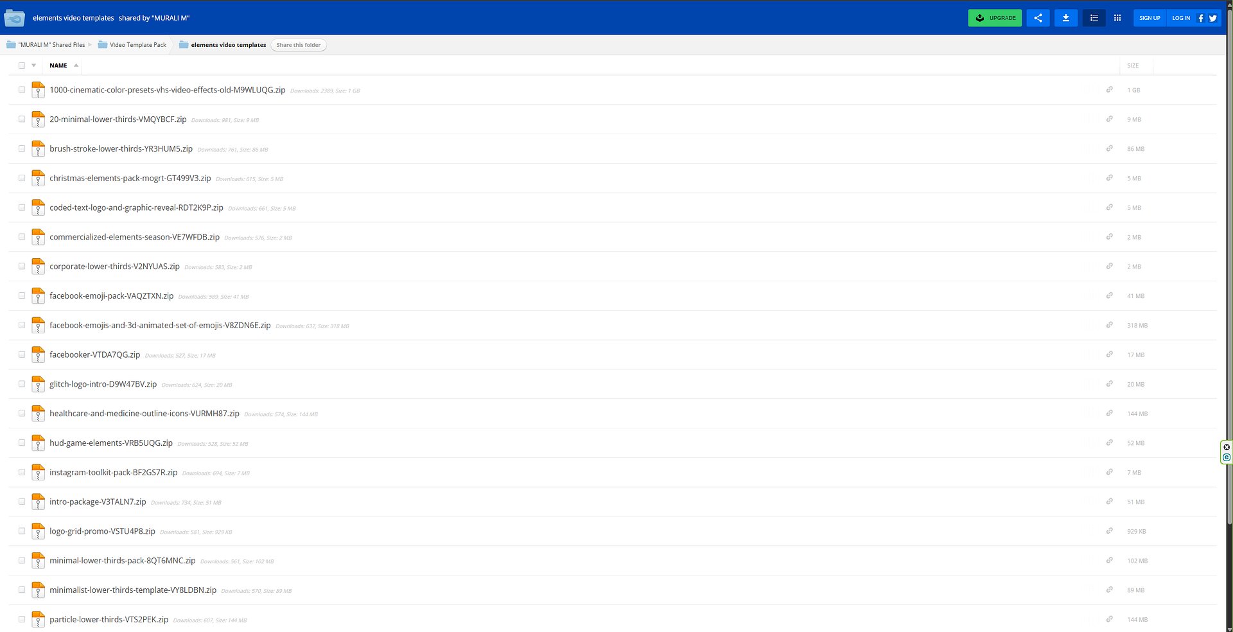This screenshot has width=1233, height=632.
Task: Check the box for 20-minimal-lower-thirds zip
Action: coord(22,119)
